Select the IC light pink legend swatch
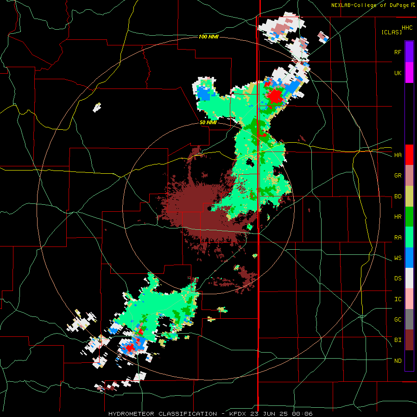 [409, 299]
